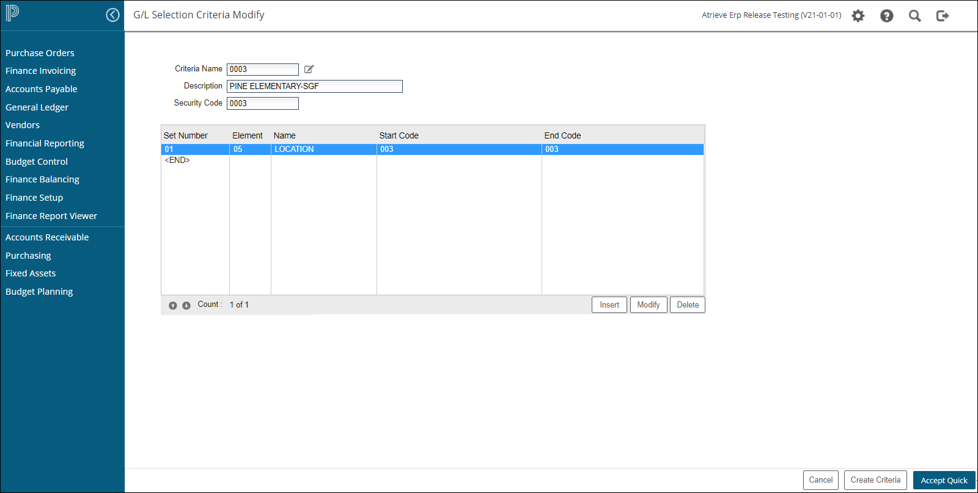Open settings via the gear icon
The height and width of the screenshot is (493, 978).
click(x=858, y=16)
